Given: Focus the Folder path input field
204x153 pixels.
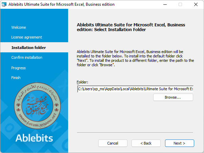Looking at the screenshot, I should click(x=135, y=89).
